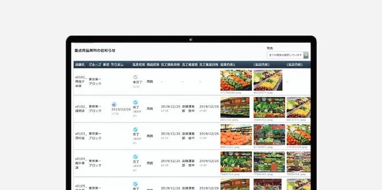Click 東京第一ブロック group in s0104 row

95,163
